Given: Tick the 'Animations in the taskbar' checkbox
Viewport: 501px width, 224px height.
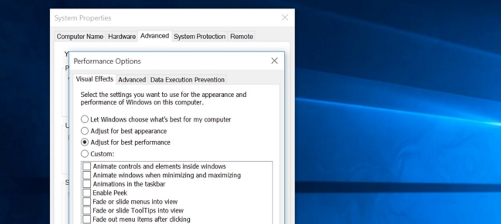Looking at the screenshot, I should coord(87,184).
